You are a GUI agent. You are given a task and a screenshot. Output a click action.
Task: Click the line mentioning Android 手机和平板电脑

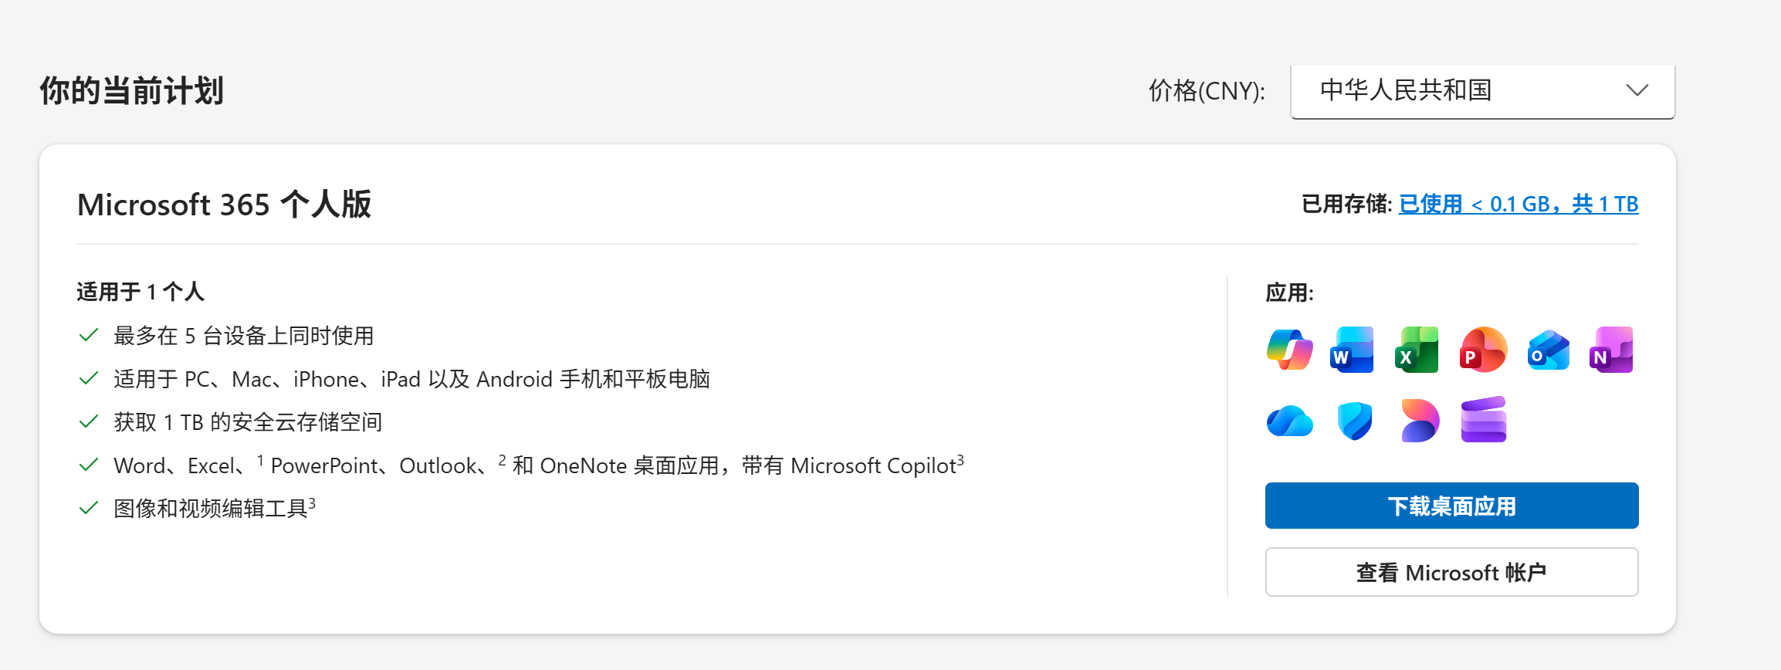click(411, 379)
